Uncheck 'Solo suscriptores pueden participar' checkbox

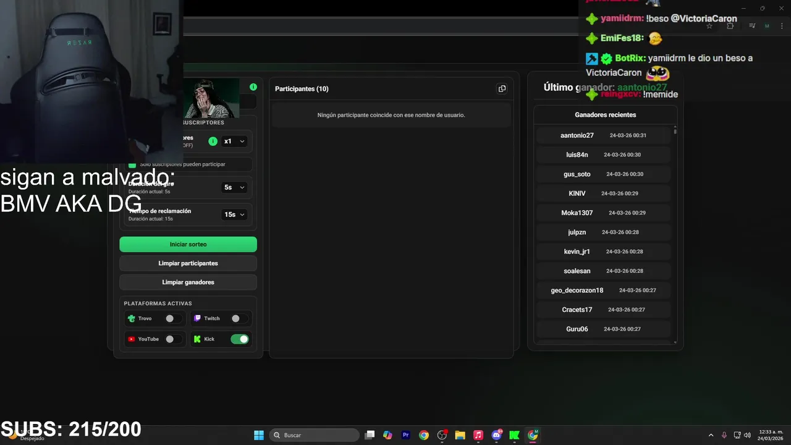coord(132,164)
